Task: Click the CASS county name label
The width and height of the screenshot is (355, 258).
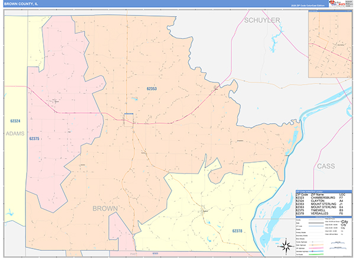Action: pyautogui.click(x=326, y=166)
